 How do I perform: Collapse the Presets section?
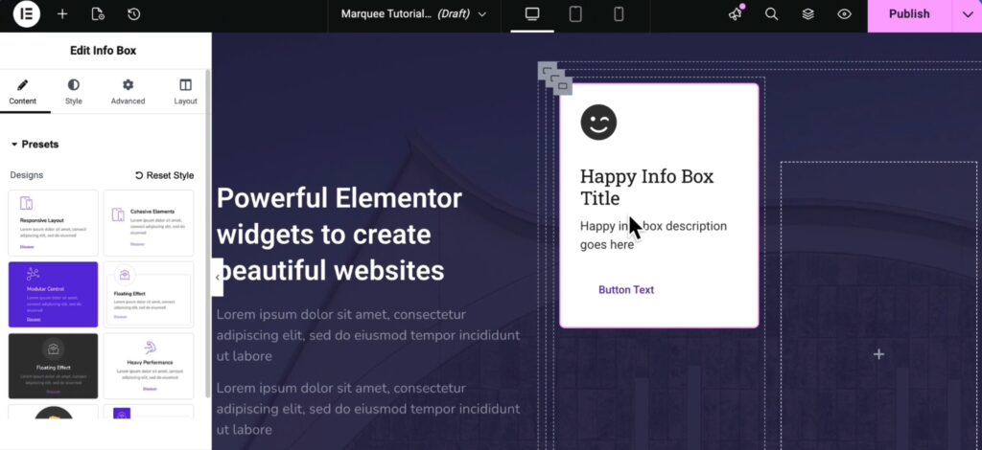coord(35,145)
